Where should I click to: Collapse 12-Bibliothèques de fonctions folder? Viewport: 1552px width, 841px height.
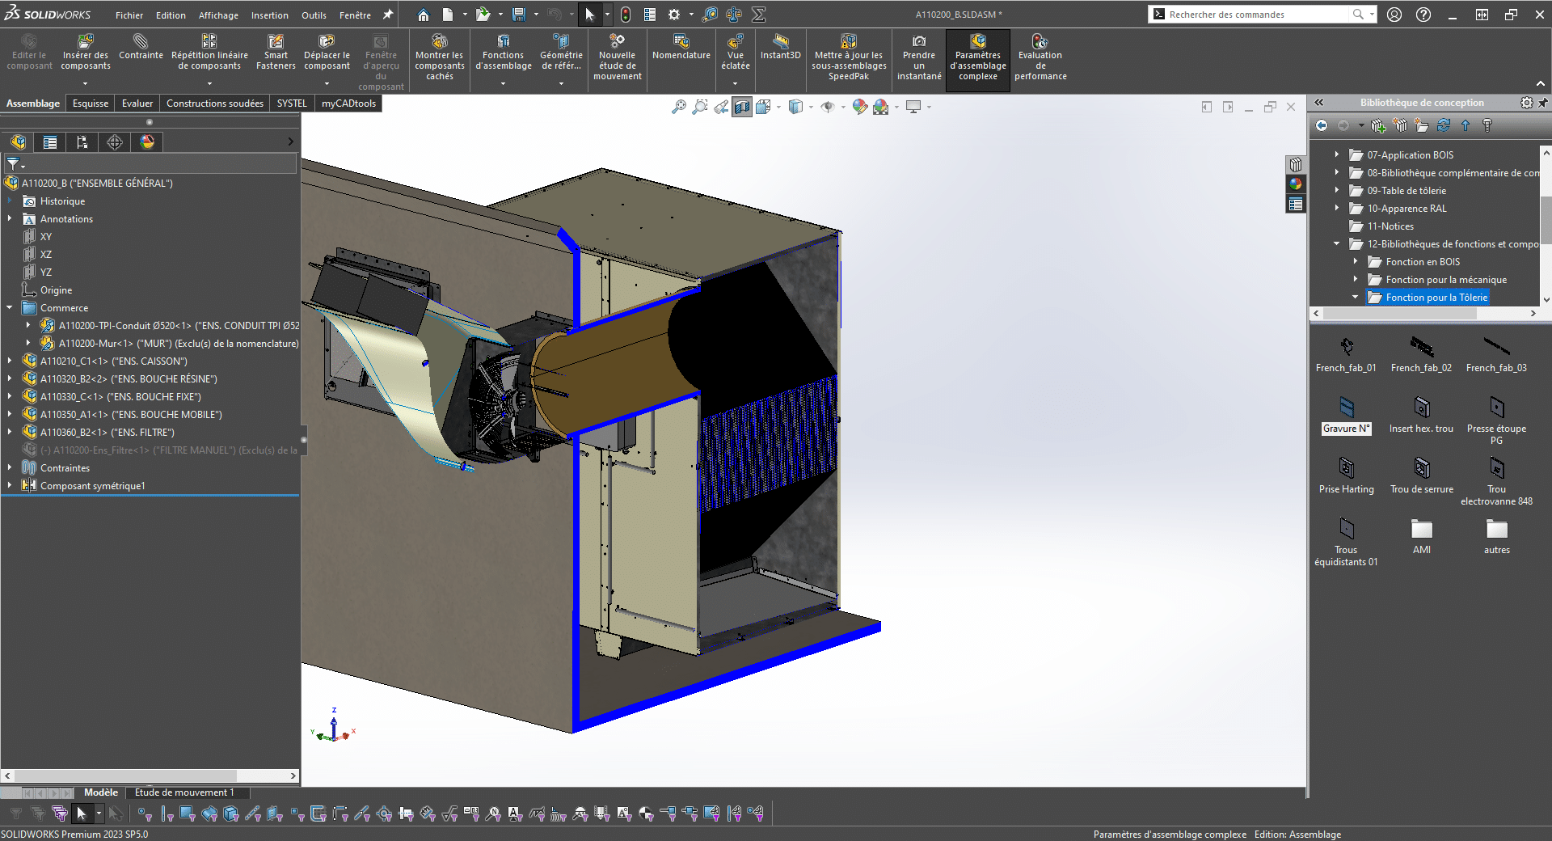(1336, 243)
